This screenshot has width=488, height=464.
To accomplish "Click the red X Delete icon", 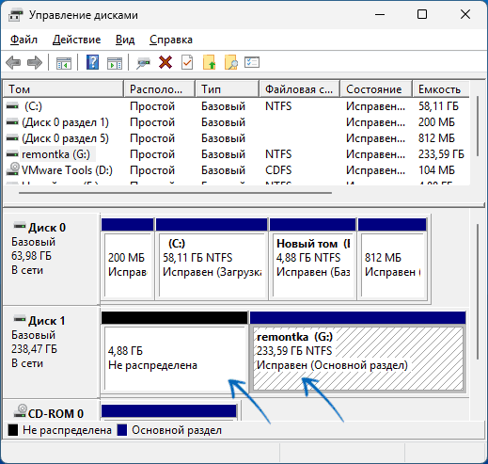I will point(165,62).
